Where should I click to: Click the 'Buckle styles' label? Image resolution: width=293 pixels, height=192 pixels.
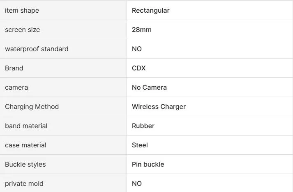tap(25, 165)
